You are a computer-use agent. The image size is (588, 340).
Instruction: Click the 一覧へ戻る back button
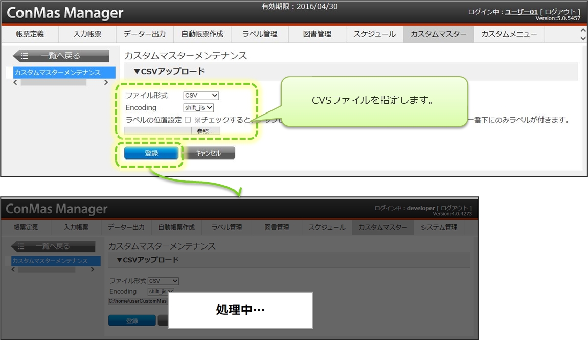click(61, 56)
